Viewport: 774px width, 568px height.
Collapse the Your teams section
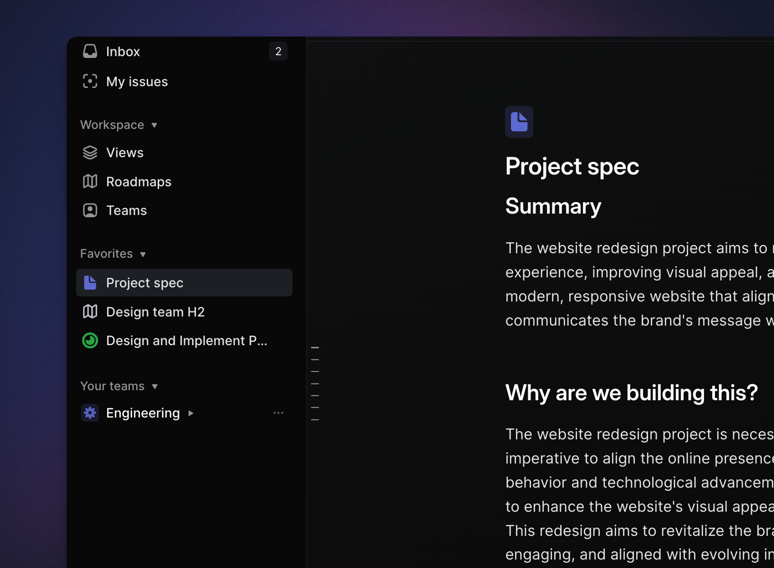click(154, 387)
